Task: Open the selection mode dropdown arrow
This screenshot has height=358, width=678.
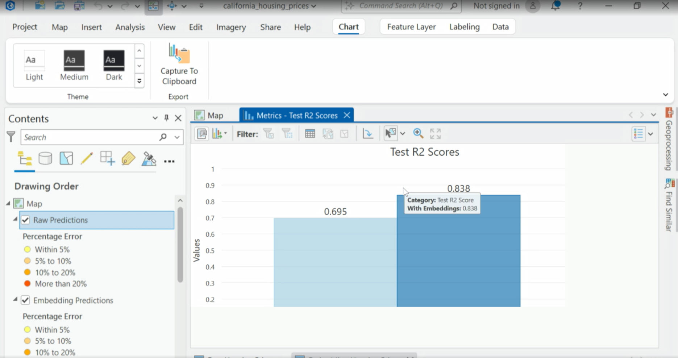Action: [x=403, y=134]
